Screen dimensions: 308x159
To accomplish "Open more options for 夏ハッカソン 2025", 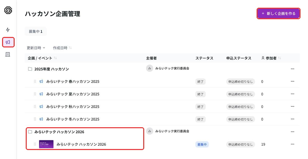I will point(293,94).
